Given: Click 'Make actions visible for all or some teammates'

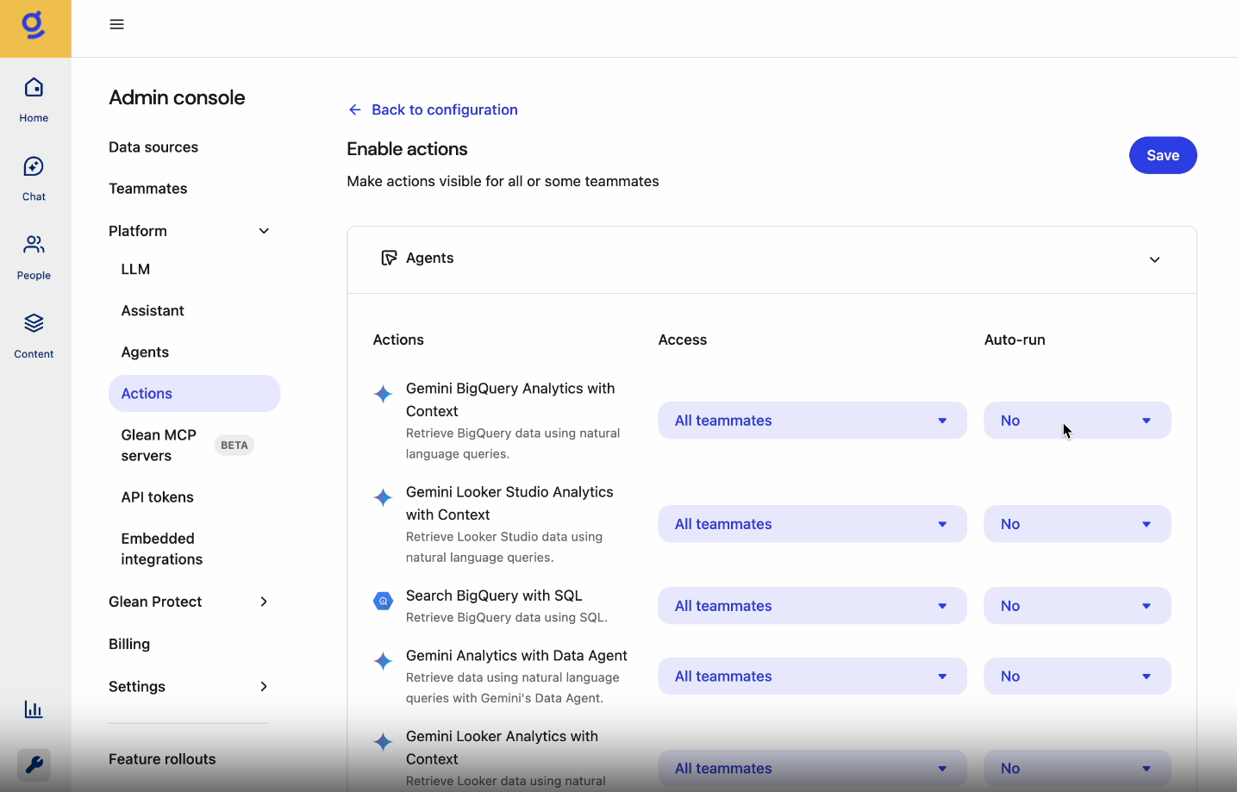Looking at the screenshot, I should 503,181.
